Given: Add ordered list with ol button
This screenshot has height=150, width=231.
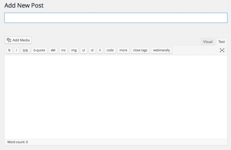Looking at the screenshot, I should click(x=92, y=50).
